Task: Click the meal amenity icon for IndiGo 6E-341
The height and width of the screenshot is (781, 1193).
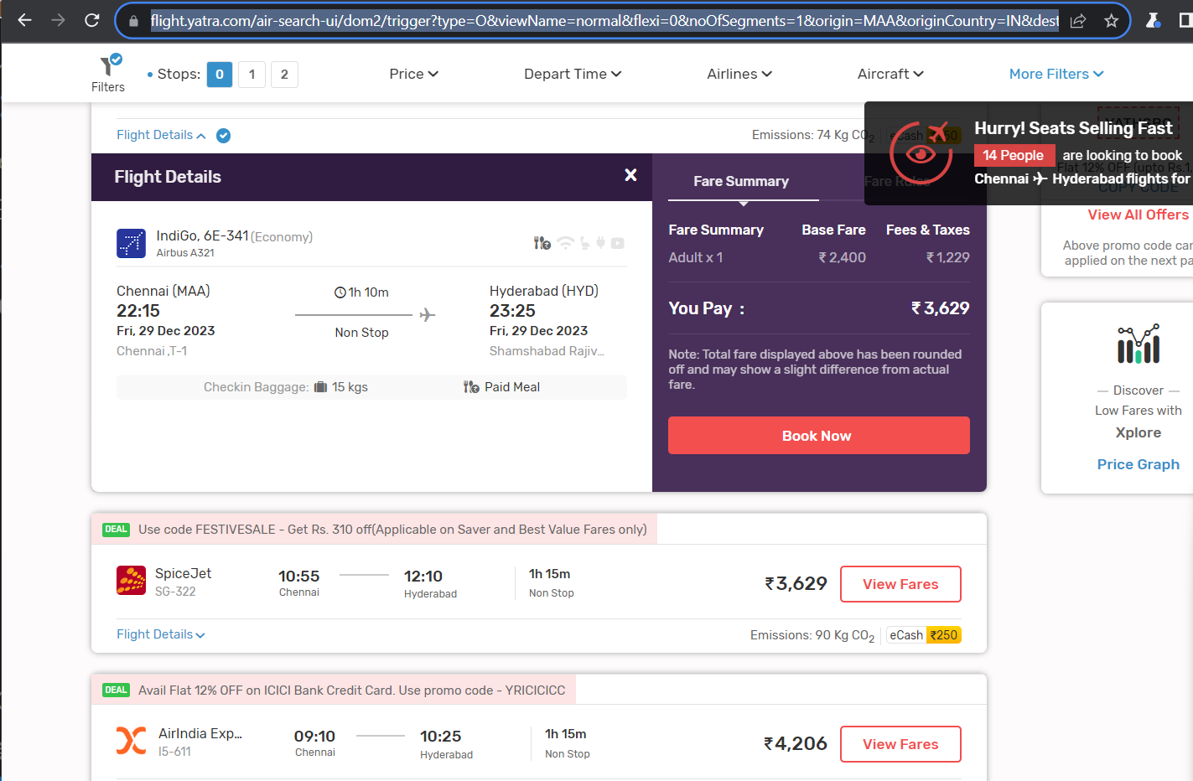Action: click(x=542, y=243)
